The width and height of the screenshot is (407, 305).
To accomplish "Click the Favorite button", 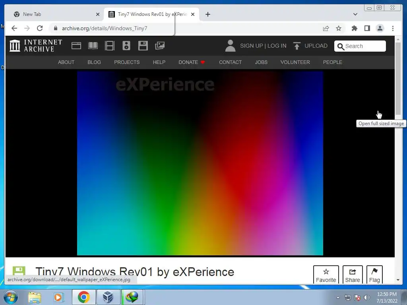I will (x=326, y=275).
